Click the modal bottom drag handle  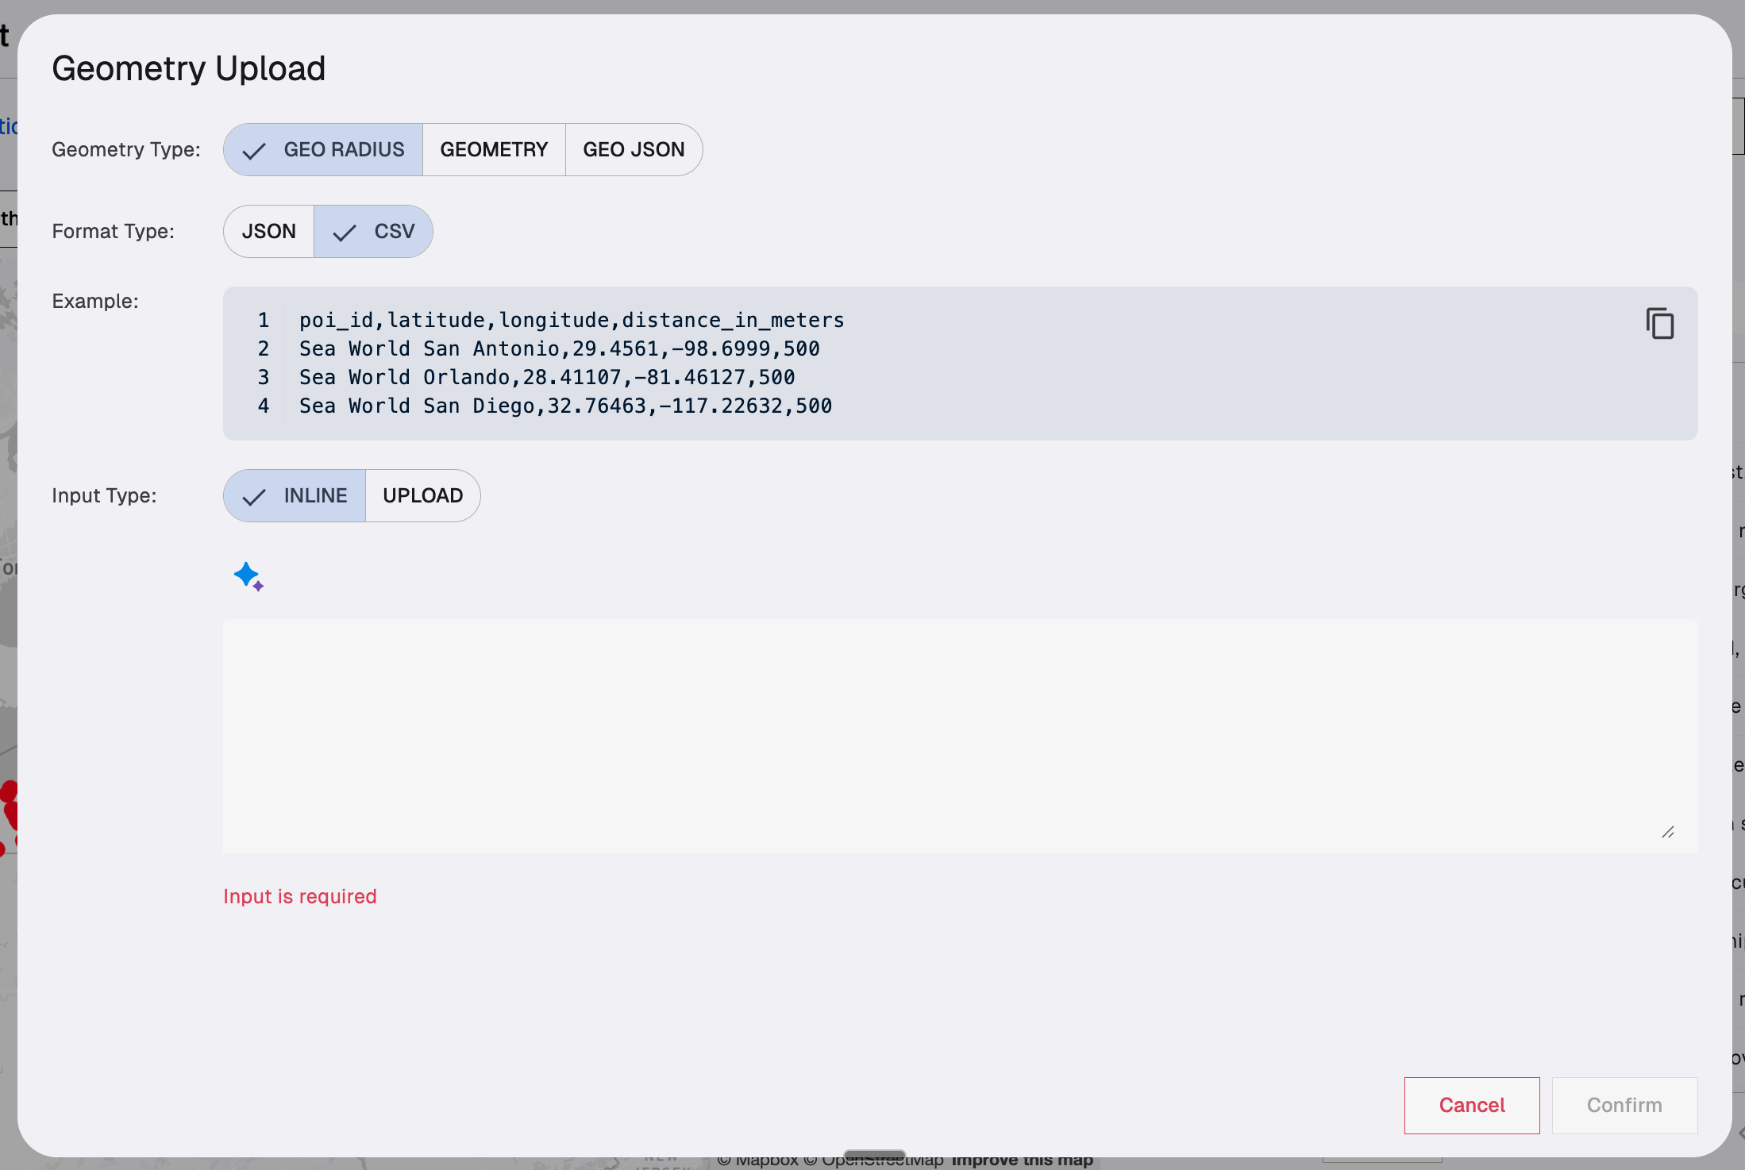tap(874, 1155)
